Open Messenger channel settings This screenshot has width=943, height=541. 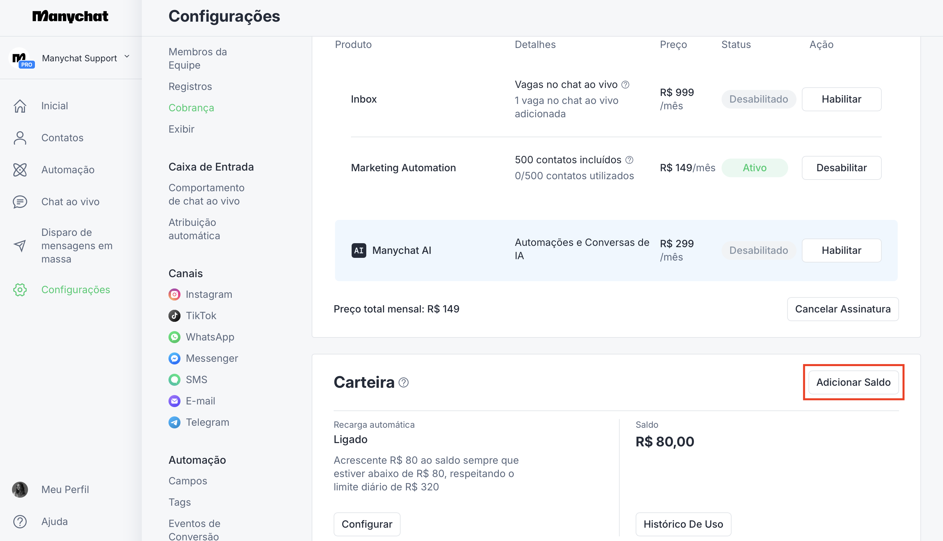point(212,358)
